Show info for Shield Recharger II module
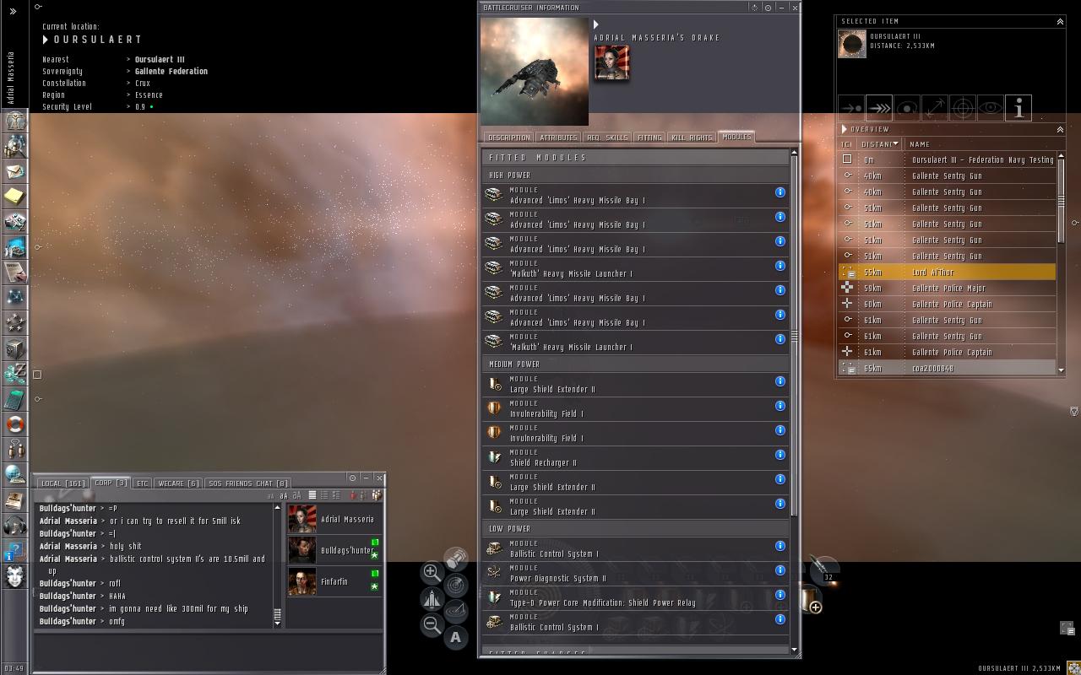The height and width of the screenshot is (675, 1081). click(780, 455)
